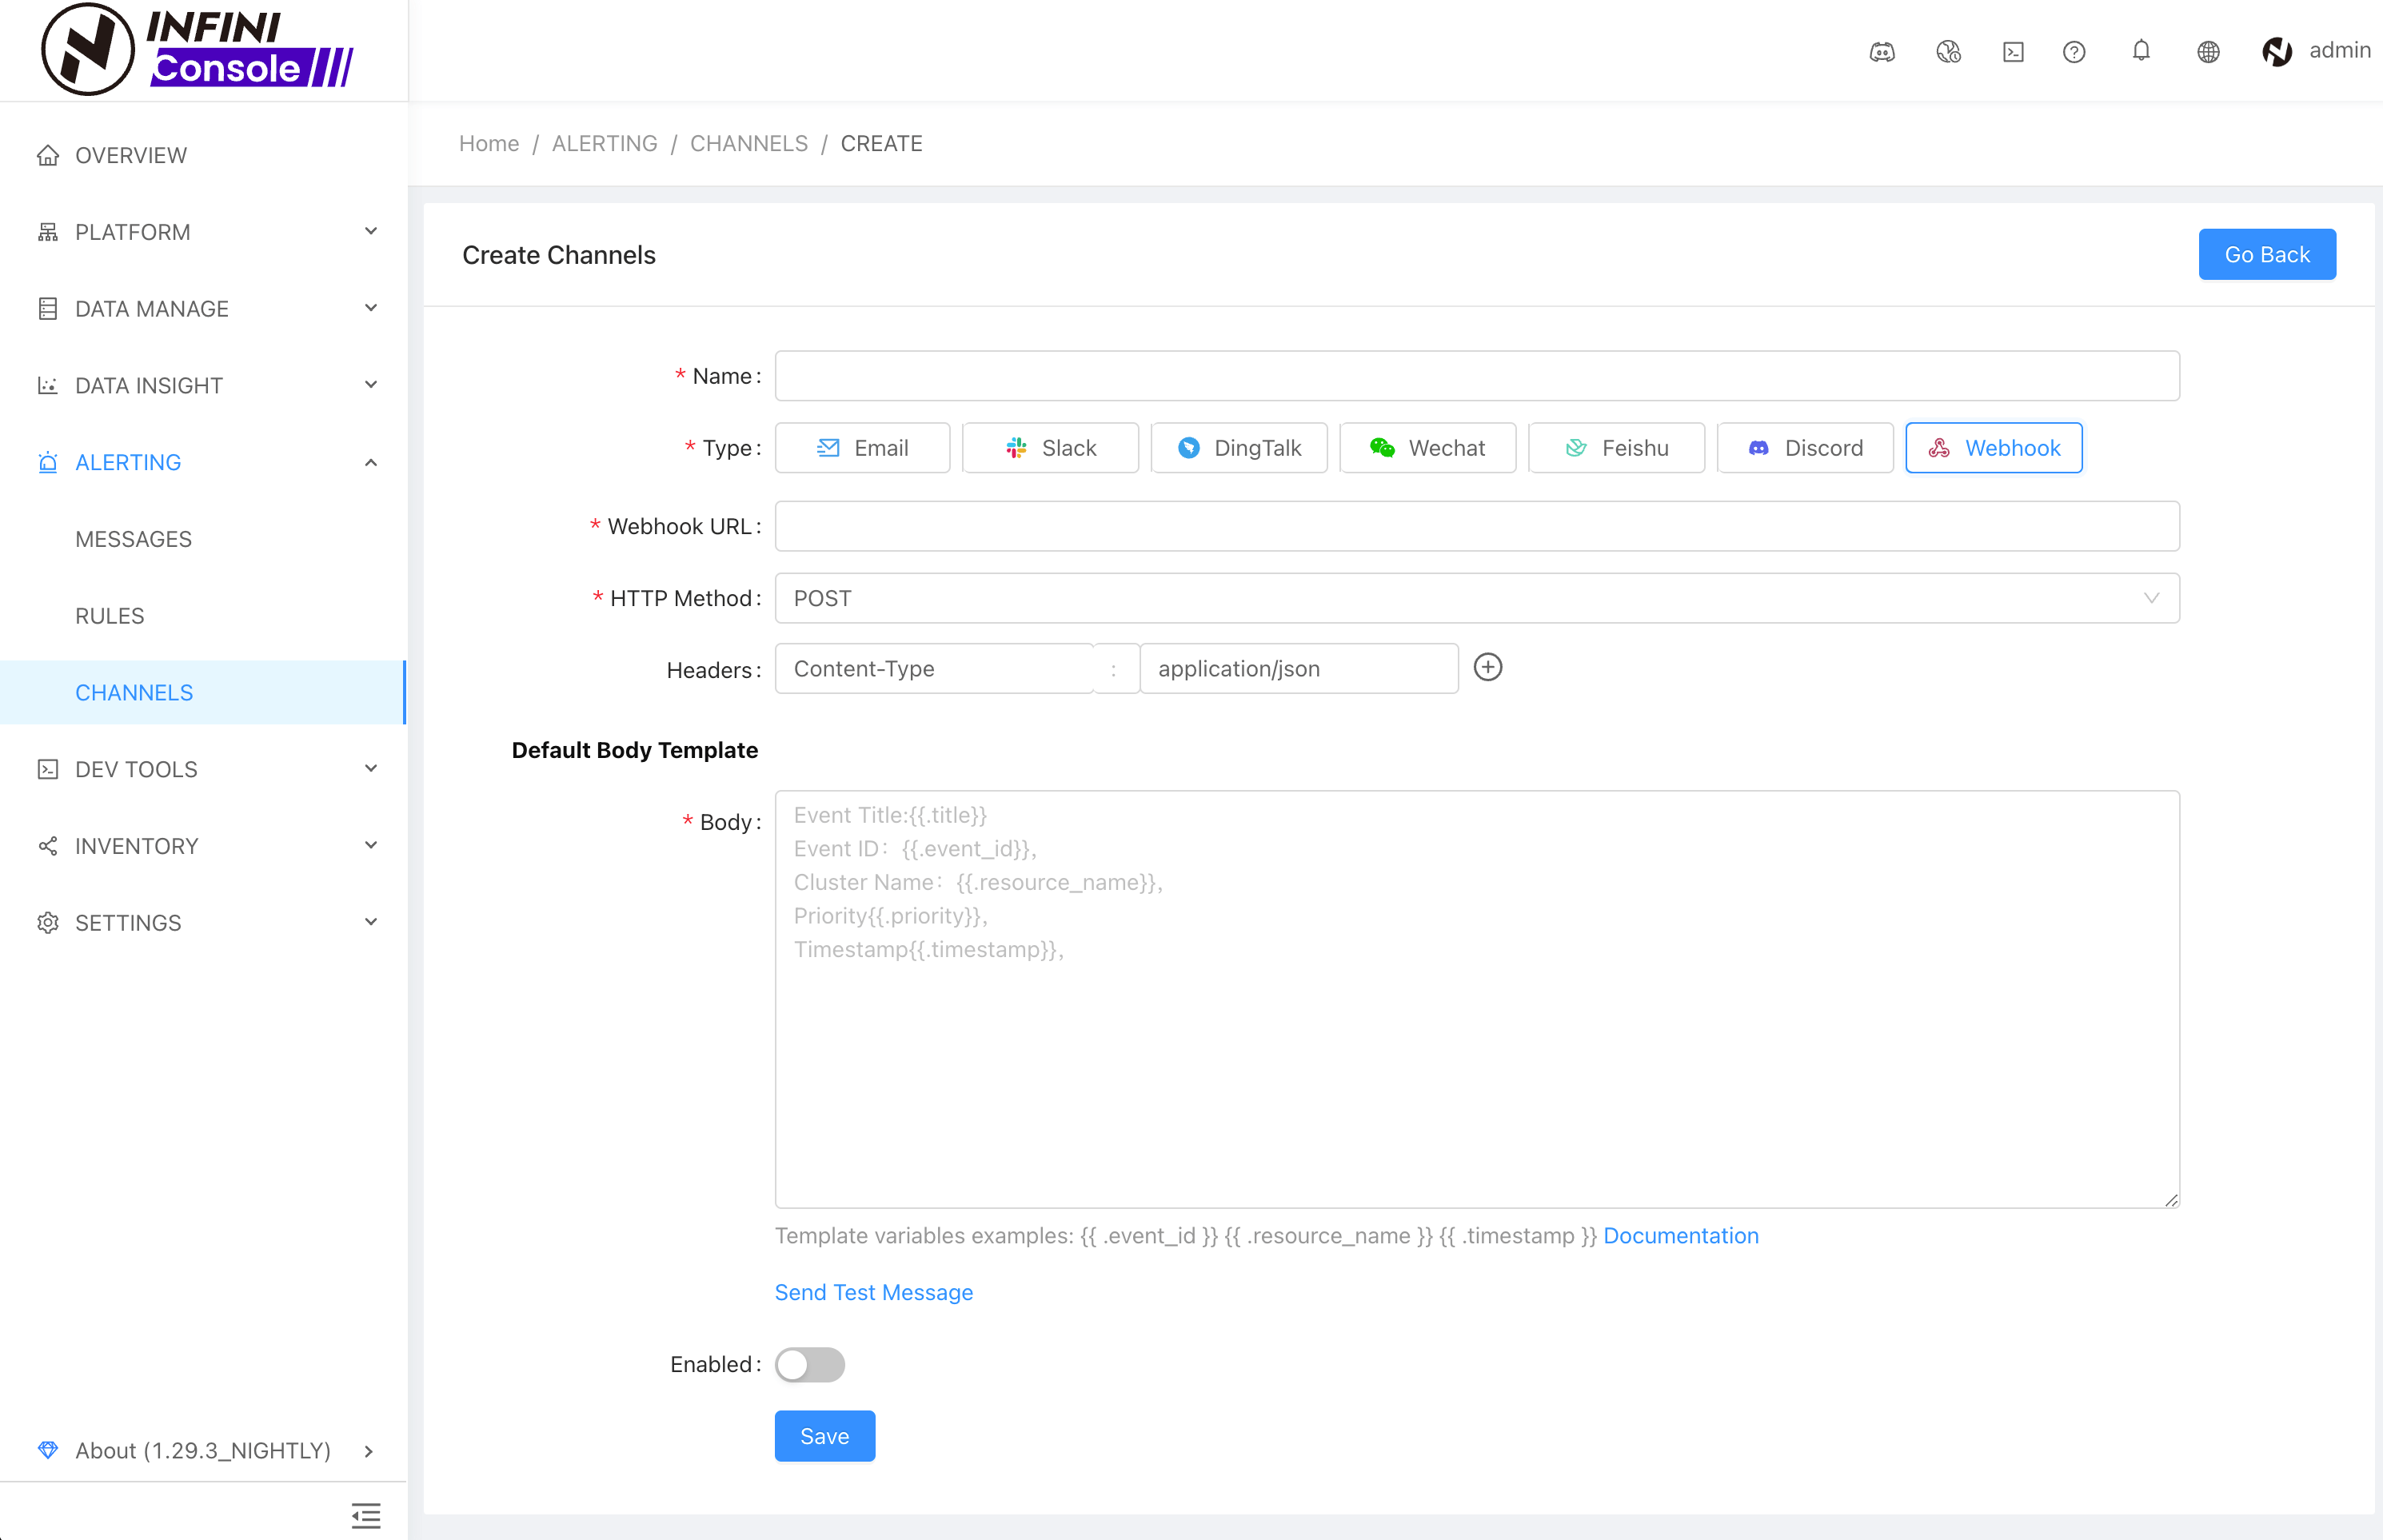Open the terminal console icon in header
The width and height of the screenshot is (2383, 1540).
tap(2013, 52)
